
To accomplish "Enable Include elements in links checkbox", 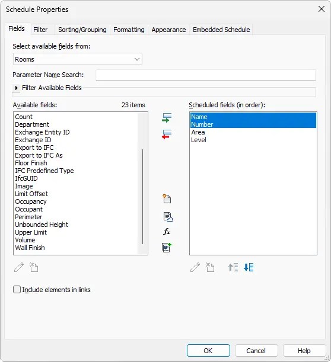I will (x=17, y=290).
